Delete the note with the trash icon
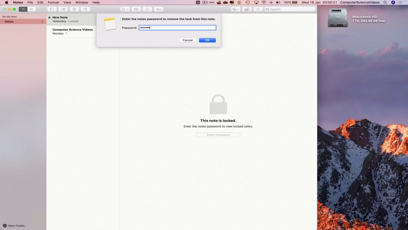408x230 pixels. (x=74, y=9)
